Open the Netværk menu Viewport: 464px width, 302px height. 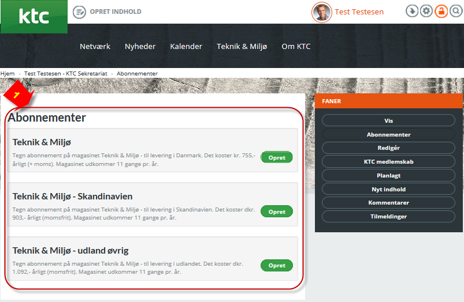point(95,46)
